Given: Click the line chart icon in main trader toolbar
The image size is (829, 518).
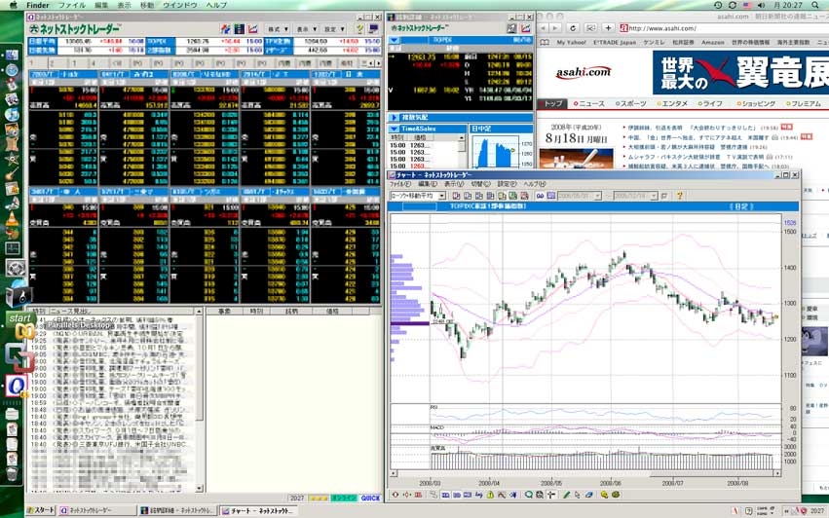Looking at the screenshot, I should tap(253, 28).
